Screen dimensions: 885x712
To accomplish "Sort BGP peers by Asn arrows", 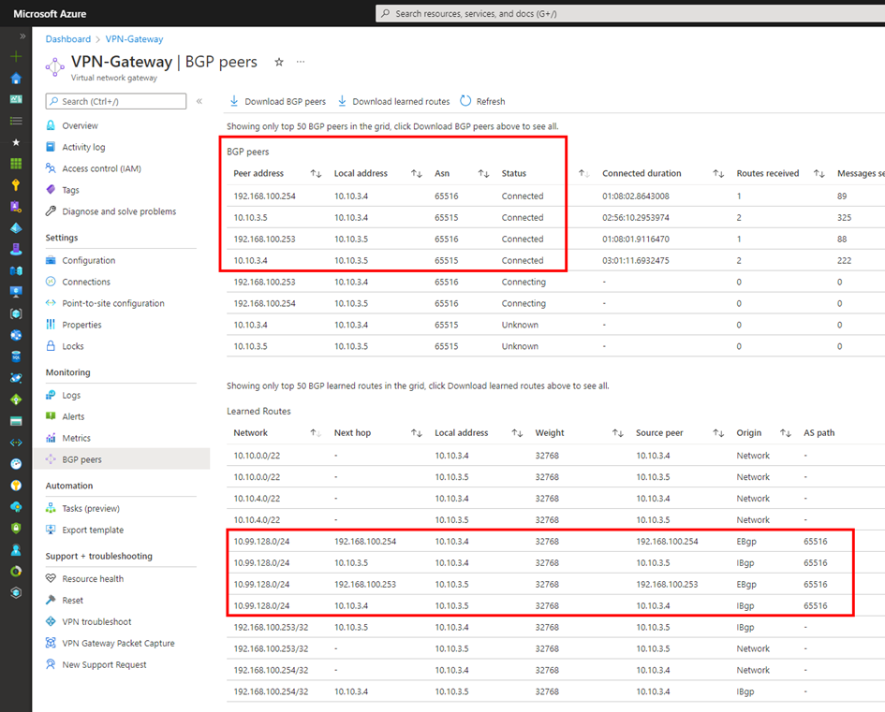I will point(483,174).
